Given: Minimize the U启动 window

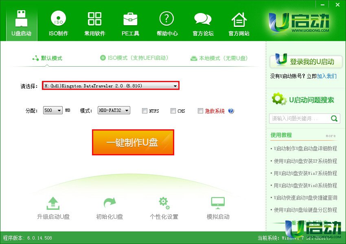Looking at the screenshot, I should click(323, 4).
